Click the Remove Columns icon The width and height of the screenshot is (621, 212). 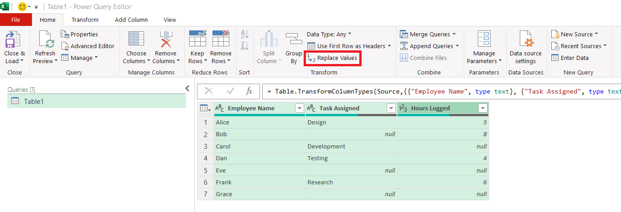pos(165,40)
